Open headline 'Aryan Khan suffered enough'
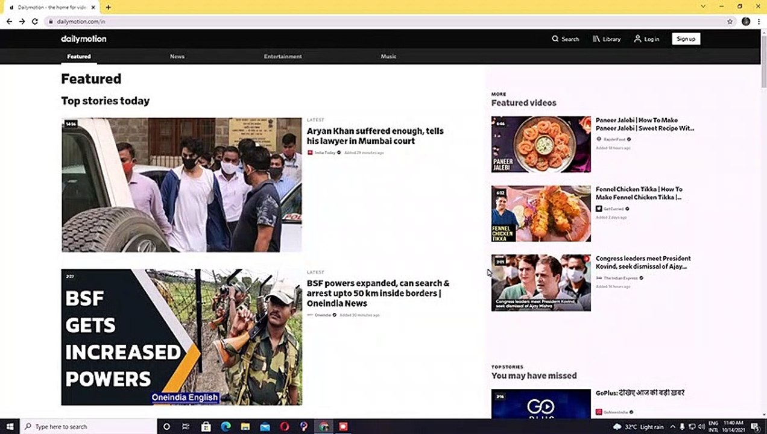Image resolution: width=767 pixels, height=434 pixels. click(375, 136)
